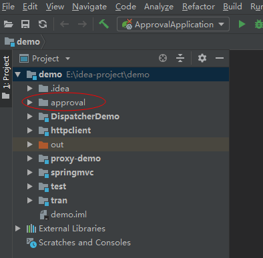This screenshot has height=258, width=263.
Task: Click the Open folder toolbar icon
Action: tap(9, 24)
